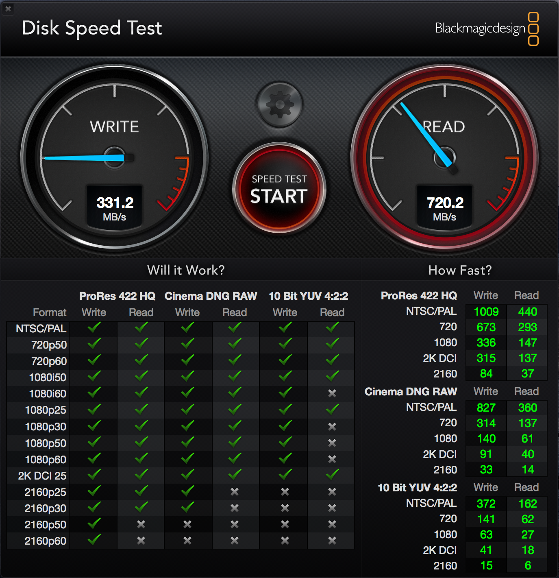This screenshot has width=559, height=578.
Task: Click the 2160p60 format row label
Action: [x=46, y=541]
